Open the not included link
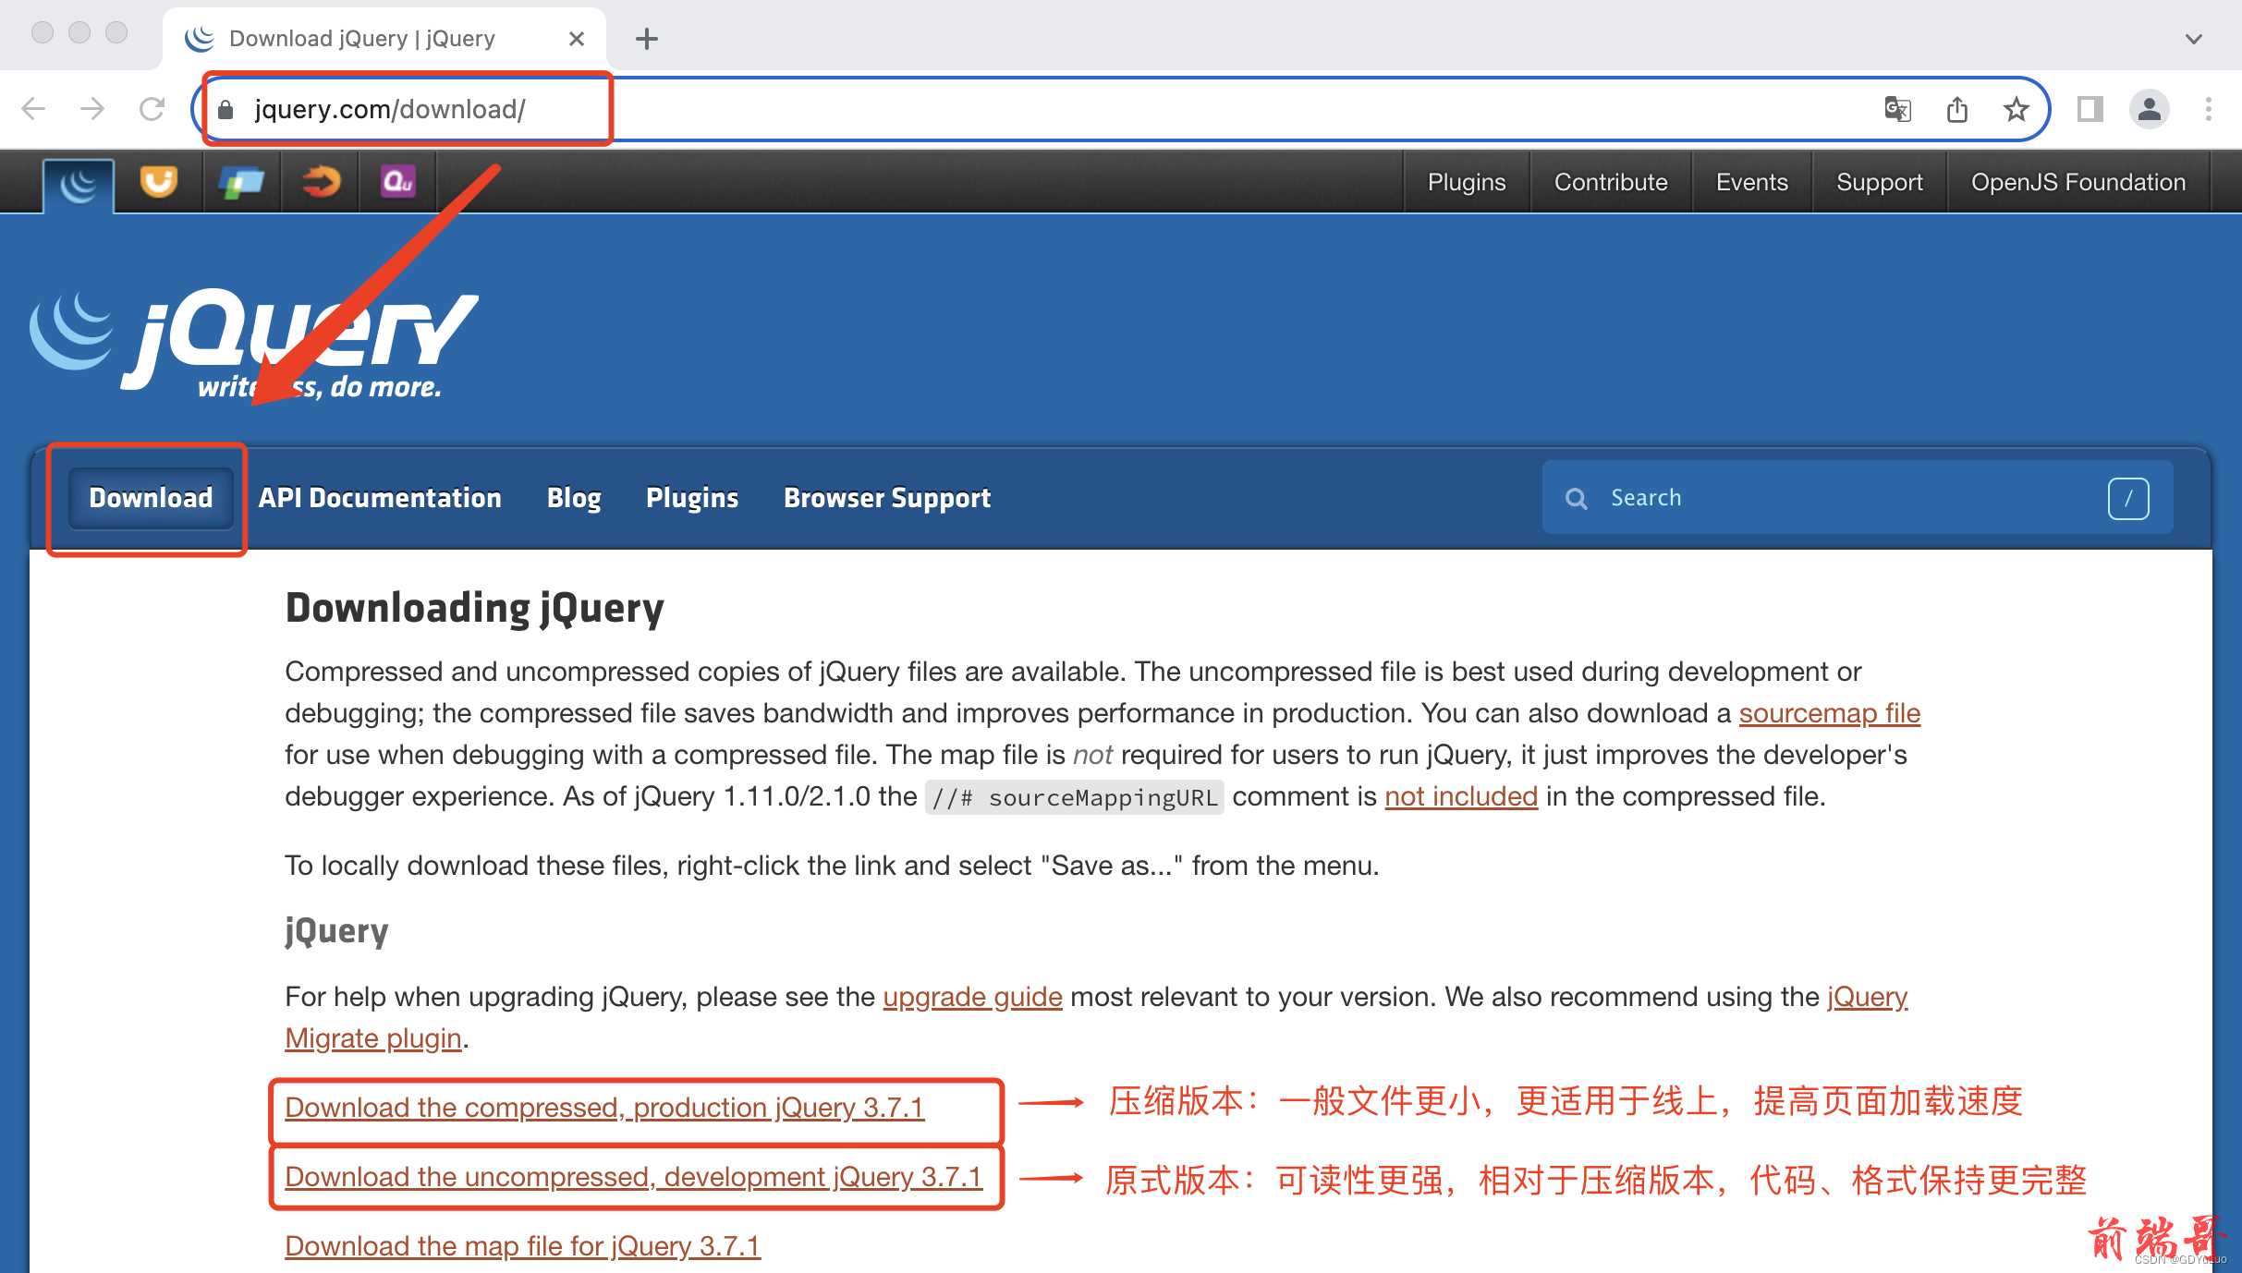 (x=1461, y=796)
